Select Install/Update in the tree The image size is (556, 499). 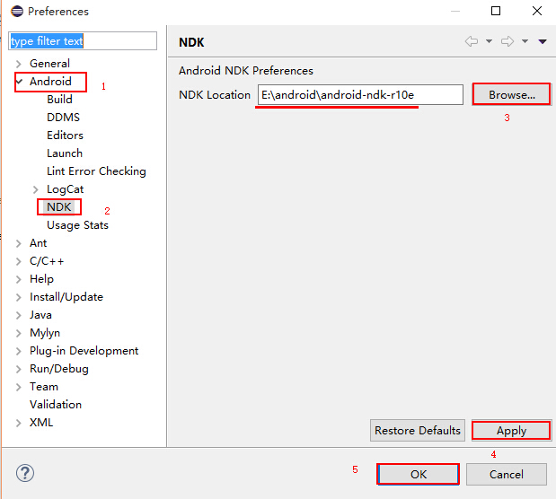tap(66, 297)
